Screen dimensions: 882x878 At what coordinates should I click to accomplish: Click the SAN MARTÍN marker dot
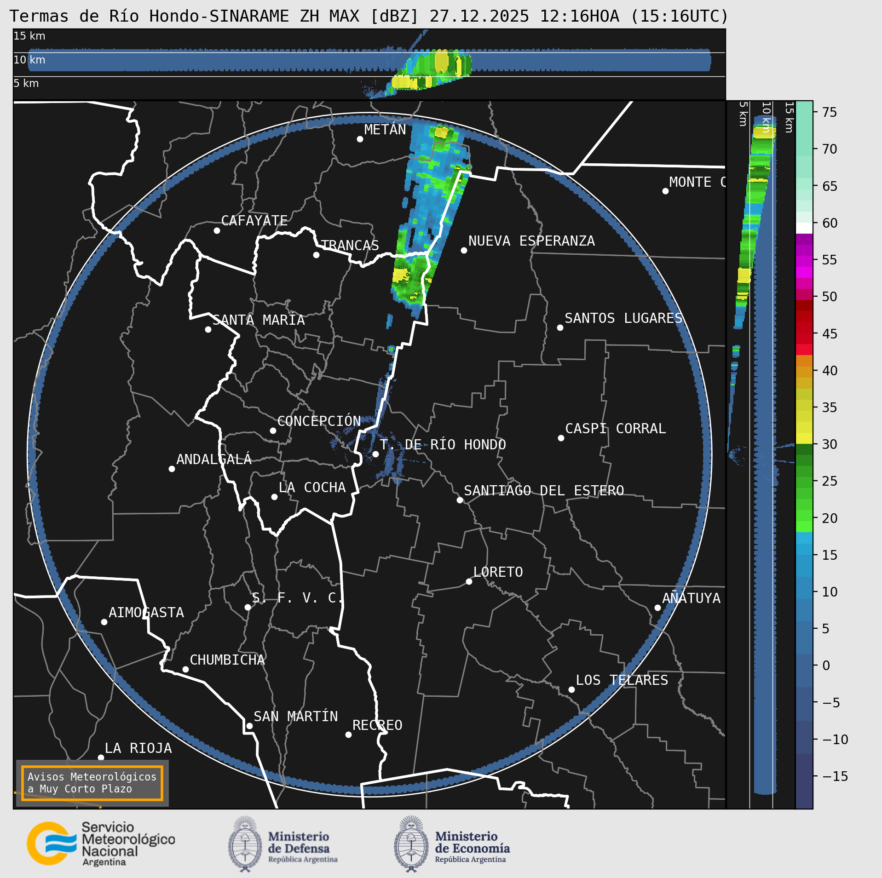(249, 726)
